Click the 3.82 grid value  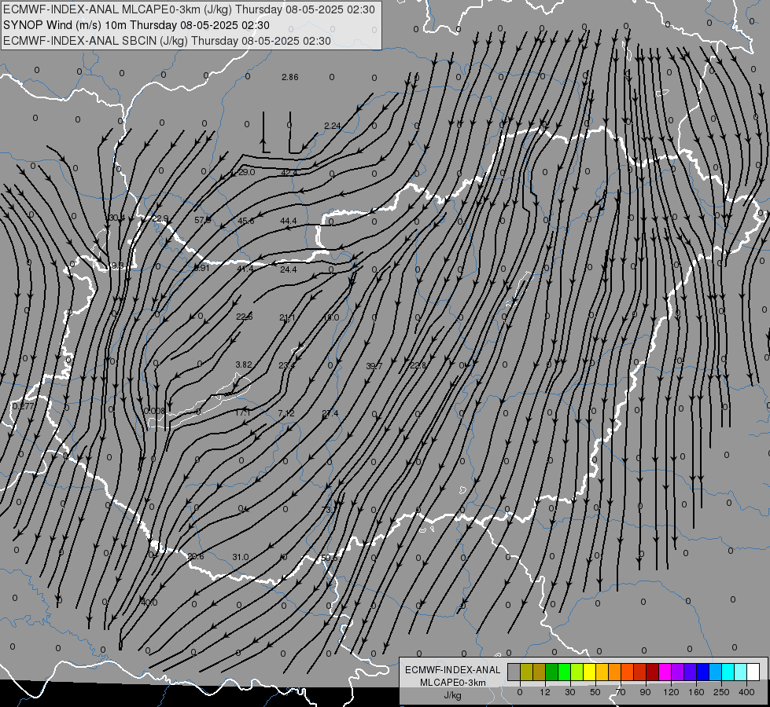[244, 364]
